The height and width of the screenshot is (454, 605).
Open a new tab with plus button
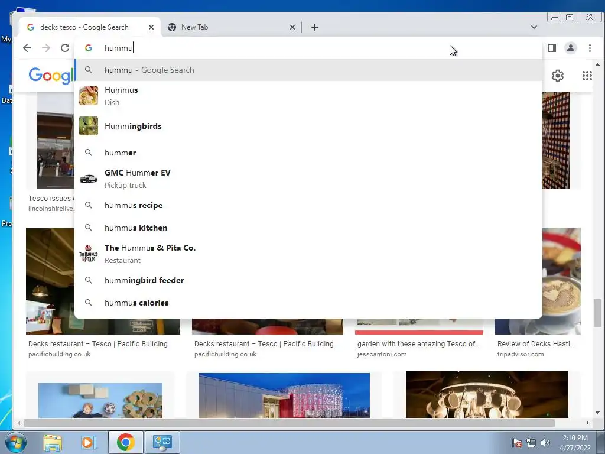pyautogui.click(x=315, y=27)
